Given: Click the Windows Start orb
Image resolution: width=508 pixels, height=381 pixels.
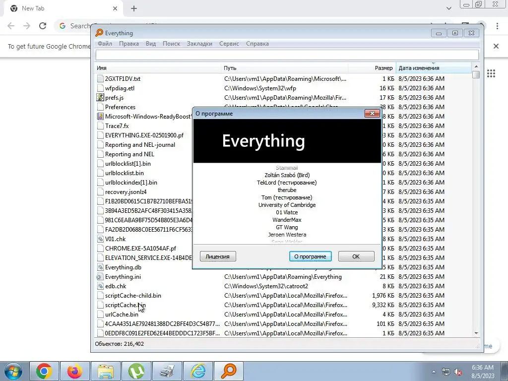Looking at the screenshot, I should click(13, 371).
